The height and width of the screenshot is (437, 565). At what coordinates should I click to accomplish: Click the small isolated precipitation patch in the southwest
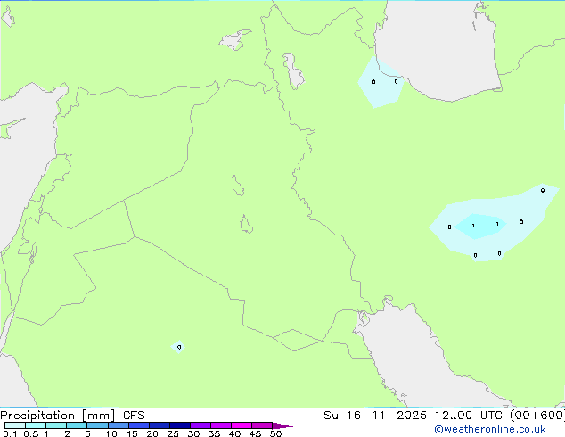pos(178,347)
